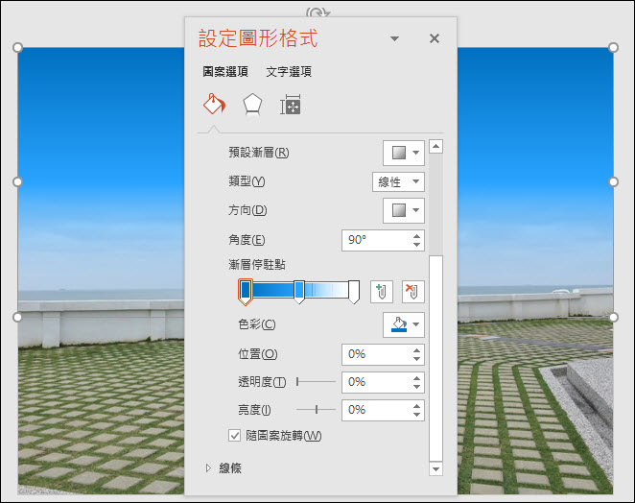Click the top-left picture resize handle

pyautogui.click(x=17, y=47)
